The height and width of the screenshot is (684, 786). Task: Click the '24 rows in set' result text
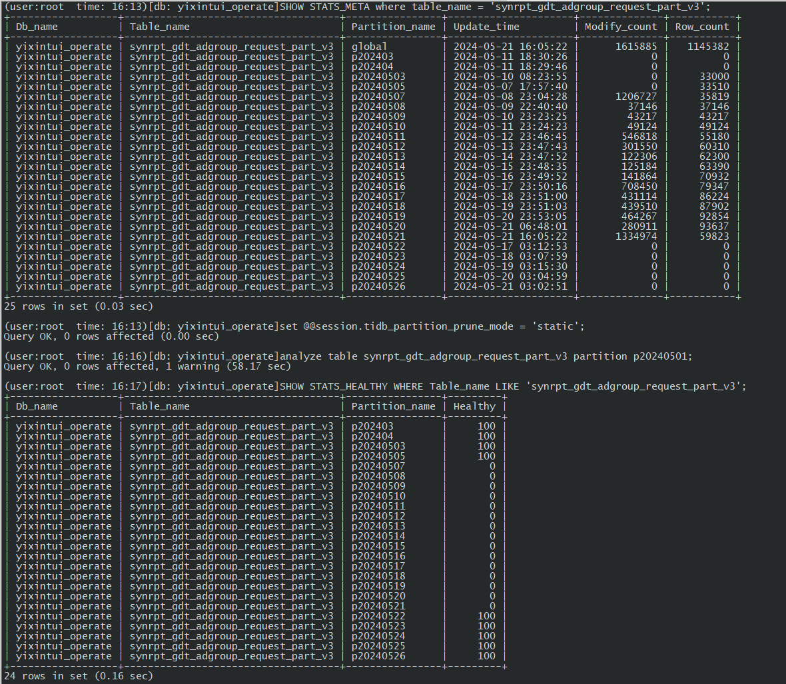(79, 675)
